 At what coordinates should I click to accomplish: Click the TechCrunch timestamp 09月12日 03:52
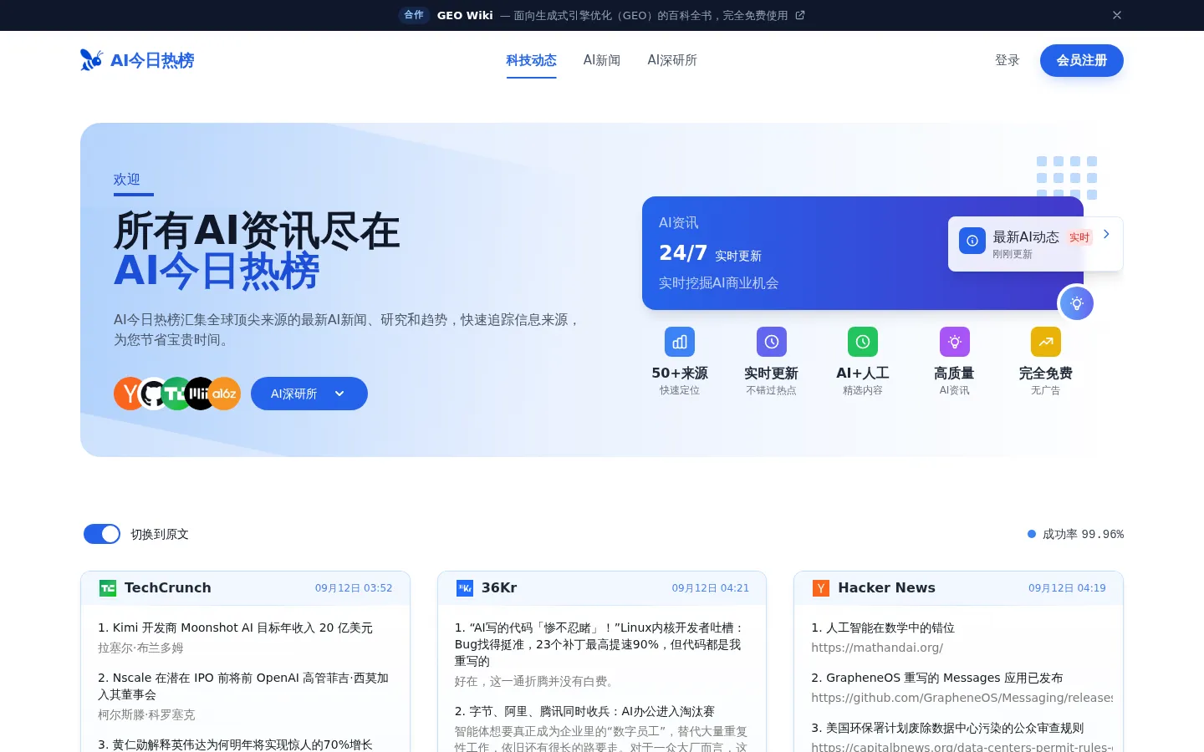354,588
